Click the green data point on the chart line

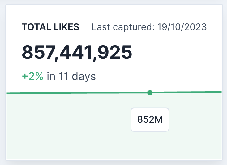point(150,92)
